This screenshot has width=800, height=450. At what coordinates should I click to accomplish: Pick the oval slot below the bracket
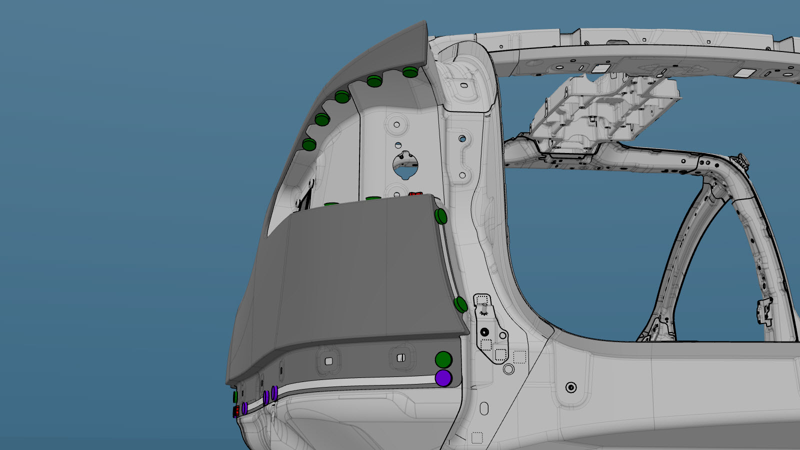pyautogui.click(x=484, y=408)
